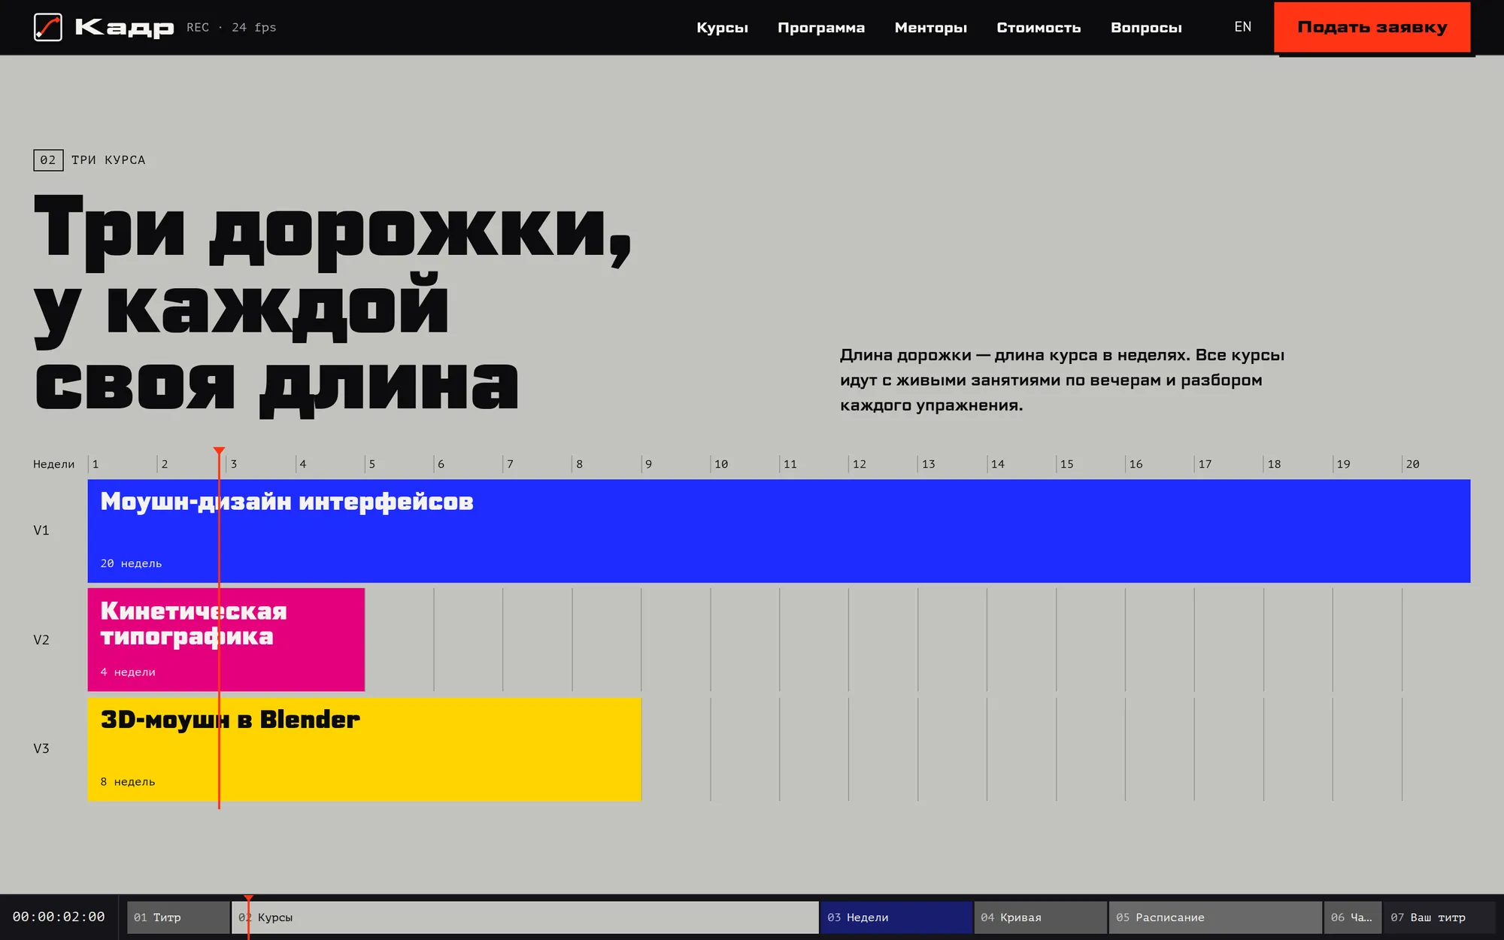The width and height of the screenshot is (1504, 940).
Task: Click the bottom scrubber playhead marker
Action: click(x=248, y=899)
